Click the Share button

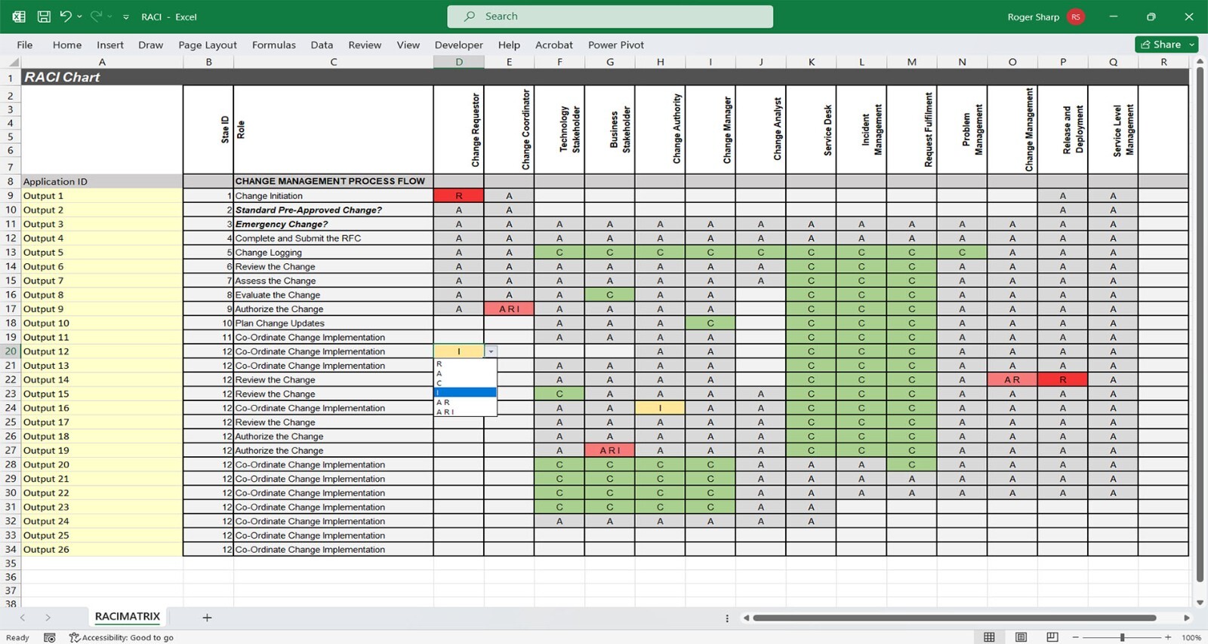coord(1161,44)
